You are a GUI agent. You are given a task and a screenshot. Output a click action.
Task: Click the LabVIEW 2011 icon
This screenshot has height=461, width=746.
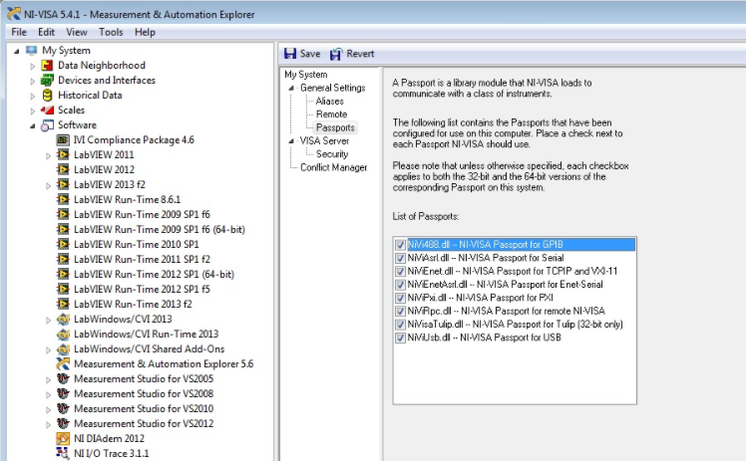[x=63, y=154]
